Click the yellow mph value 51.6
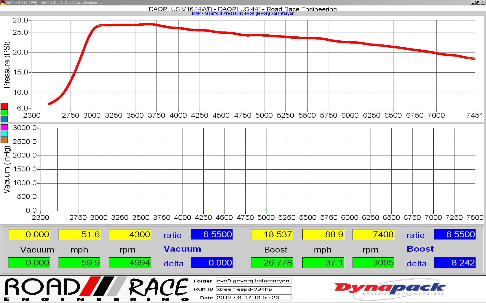 click(x=80, y=234)
